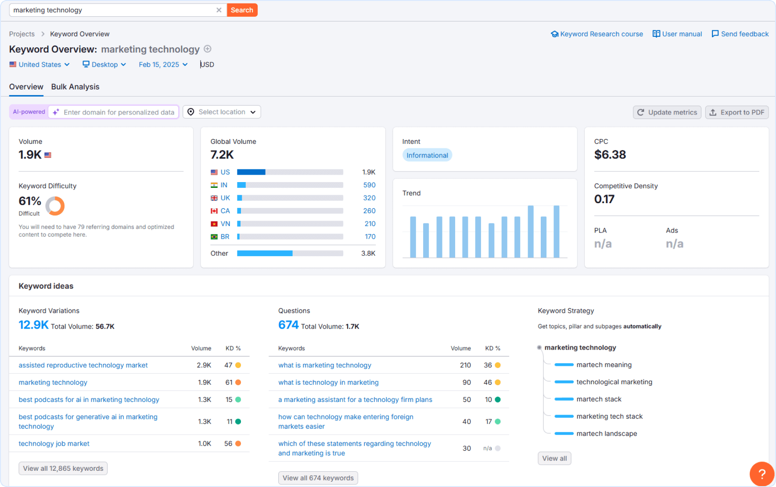Screen dimensions: 776x487
Task: Select marketing technology root in strategy tree
Action: (x=580, y=347)
